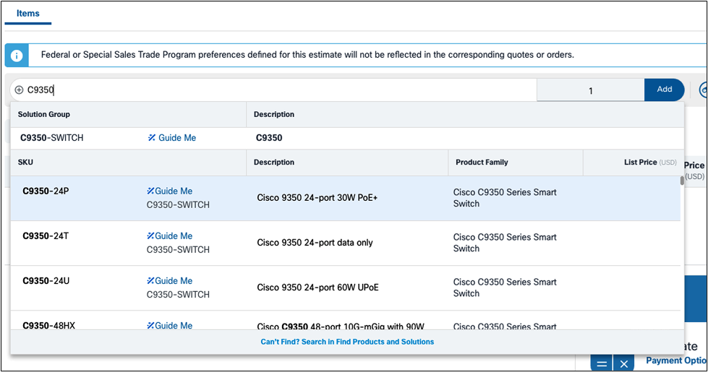Open Guide Me for C9350-24U
708x372 pixels.
click(170, 281)
